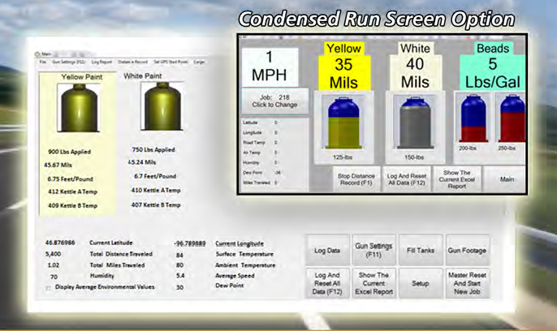
Task: Click the White Paint heading
Action: click(x=142, y=76)
